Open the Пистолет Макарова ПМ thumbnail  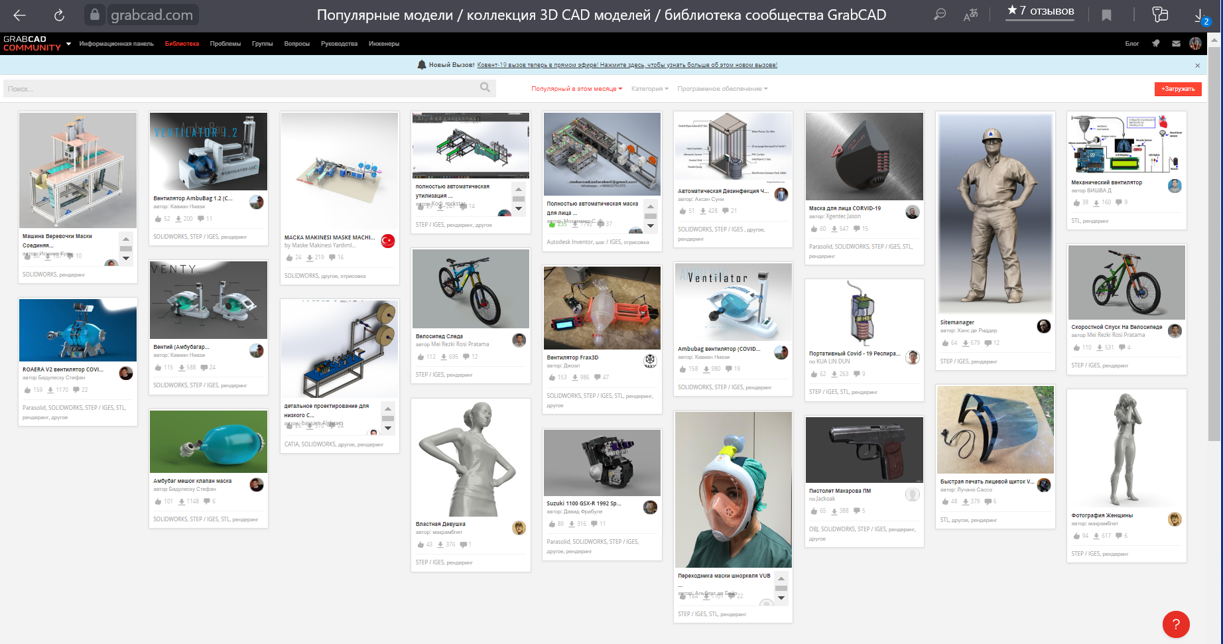click(864, 450)
